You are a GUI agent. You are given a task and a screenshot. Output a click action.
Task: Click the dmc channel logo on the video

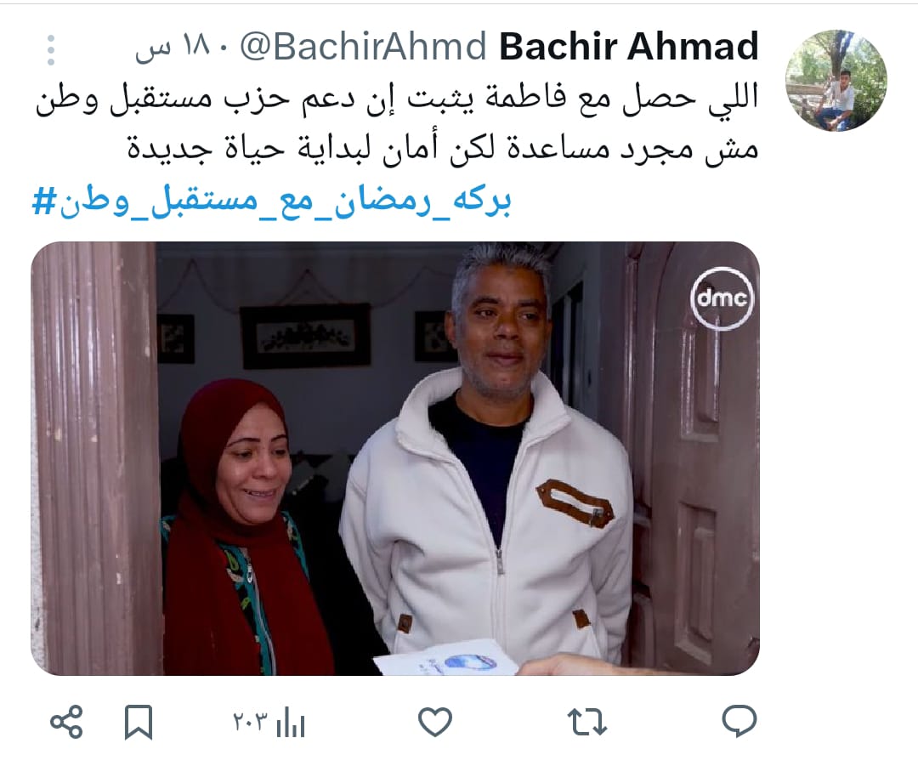click(x=722, y=298)
